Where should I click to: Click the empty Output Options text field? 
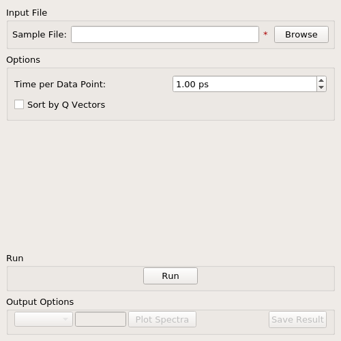100,319
